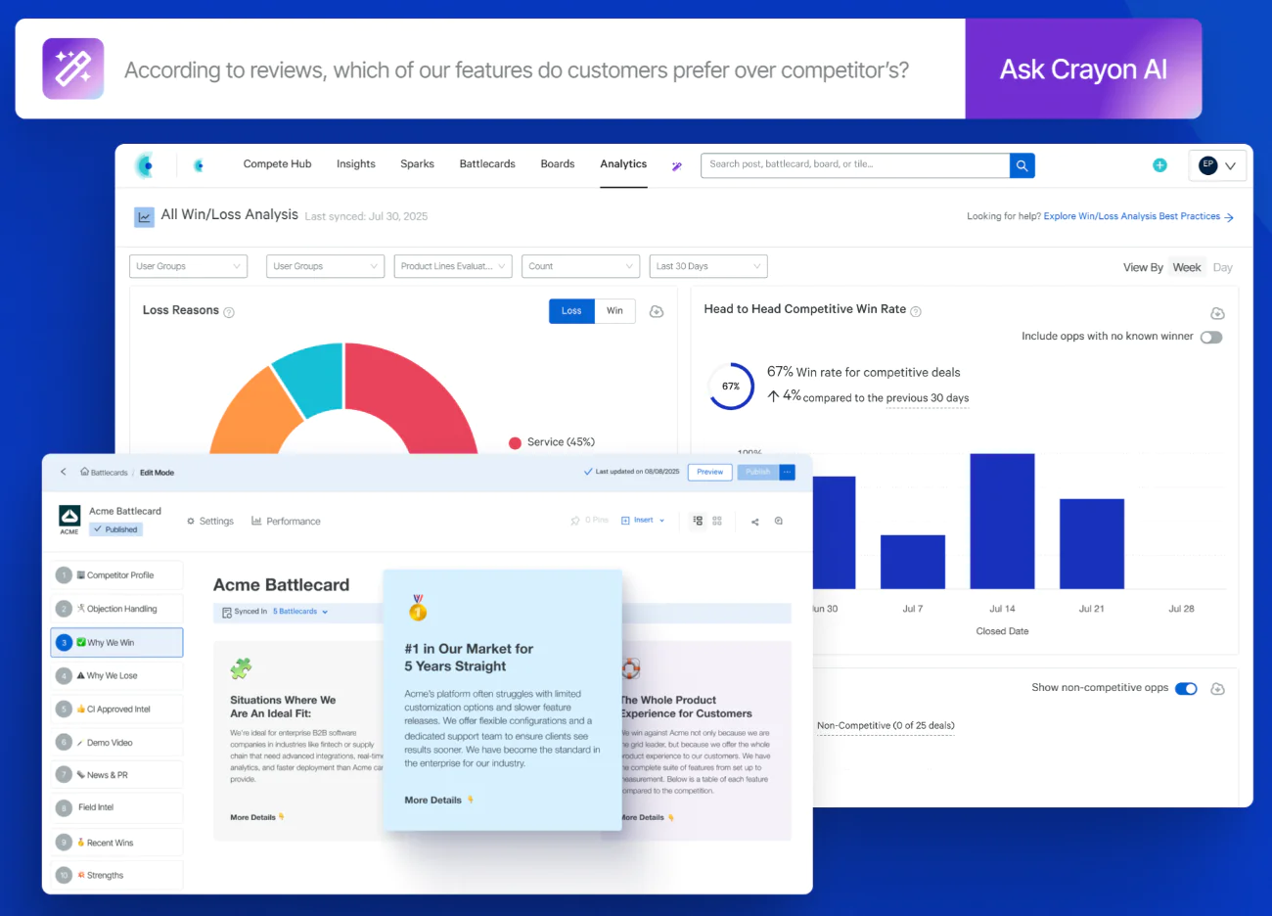Open the Battlecards nav tab
The width and height of the screenshot is (1272, 916).
(x=487, y=164)
